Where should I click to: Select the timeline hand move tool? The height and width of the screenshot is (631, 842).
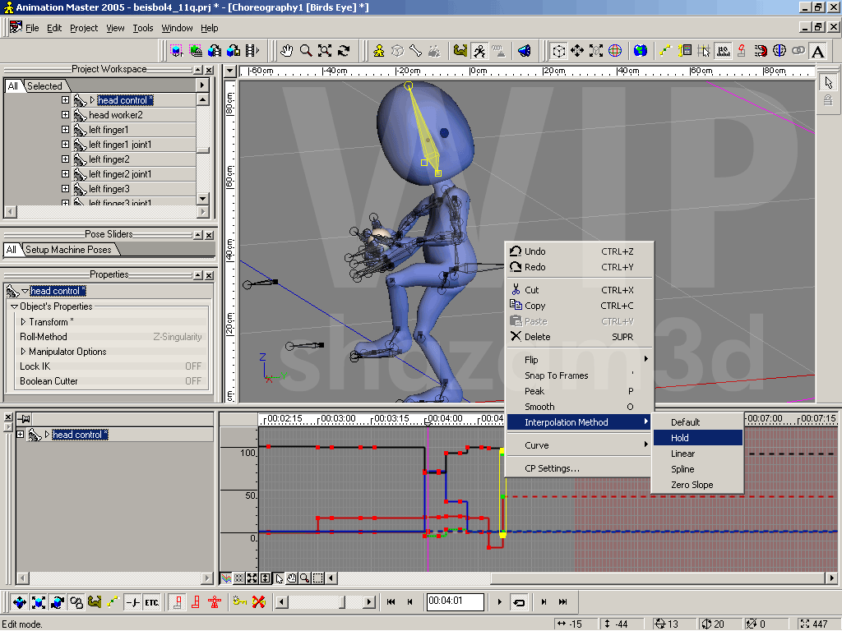point(292,578)
